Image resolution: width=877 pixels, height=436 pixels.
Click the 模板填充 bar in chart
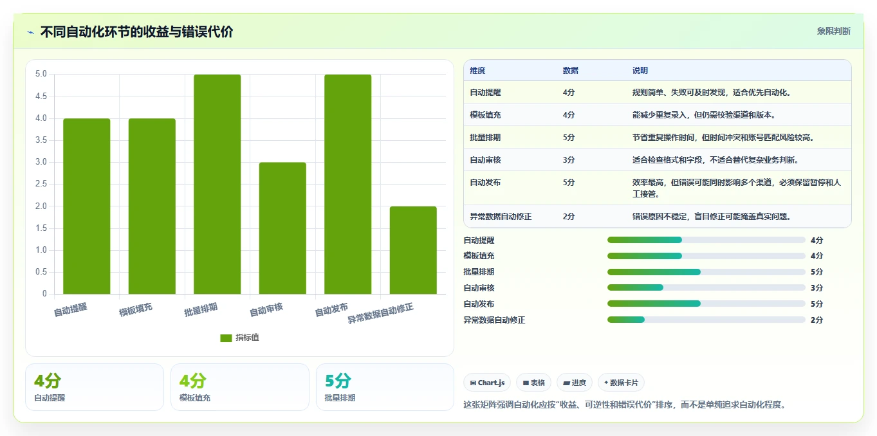pos(152,206)
